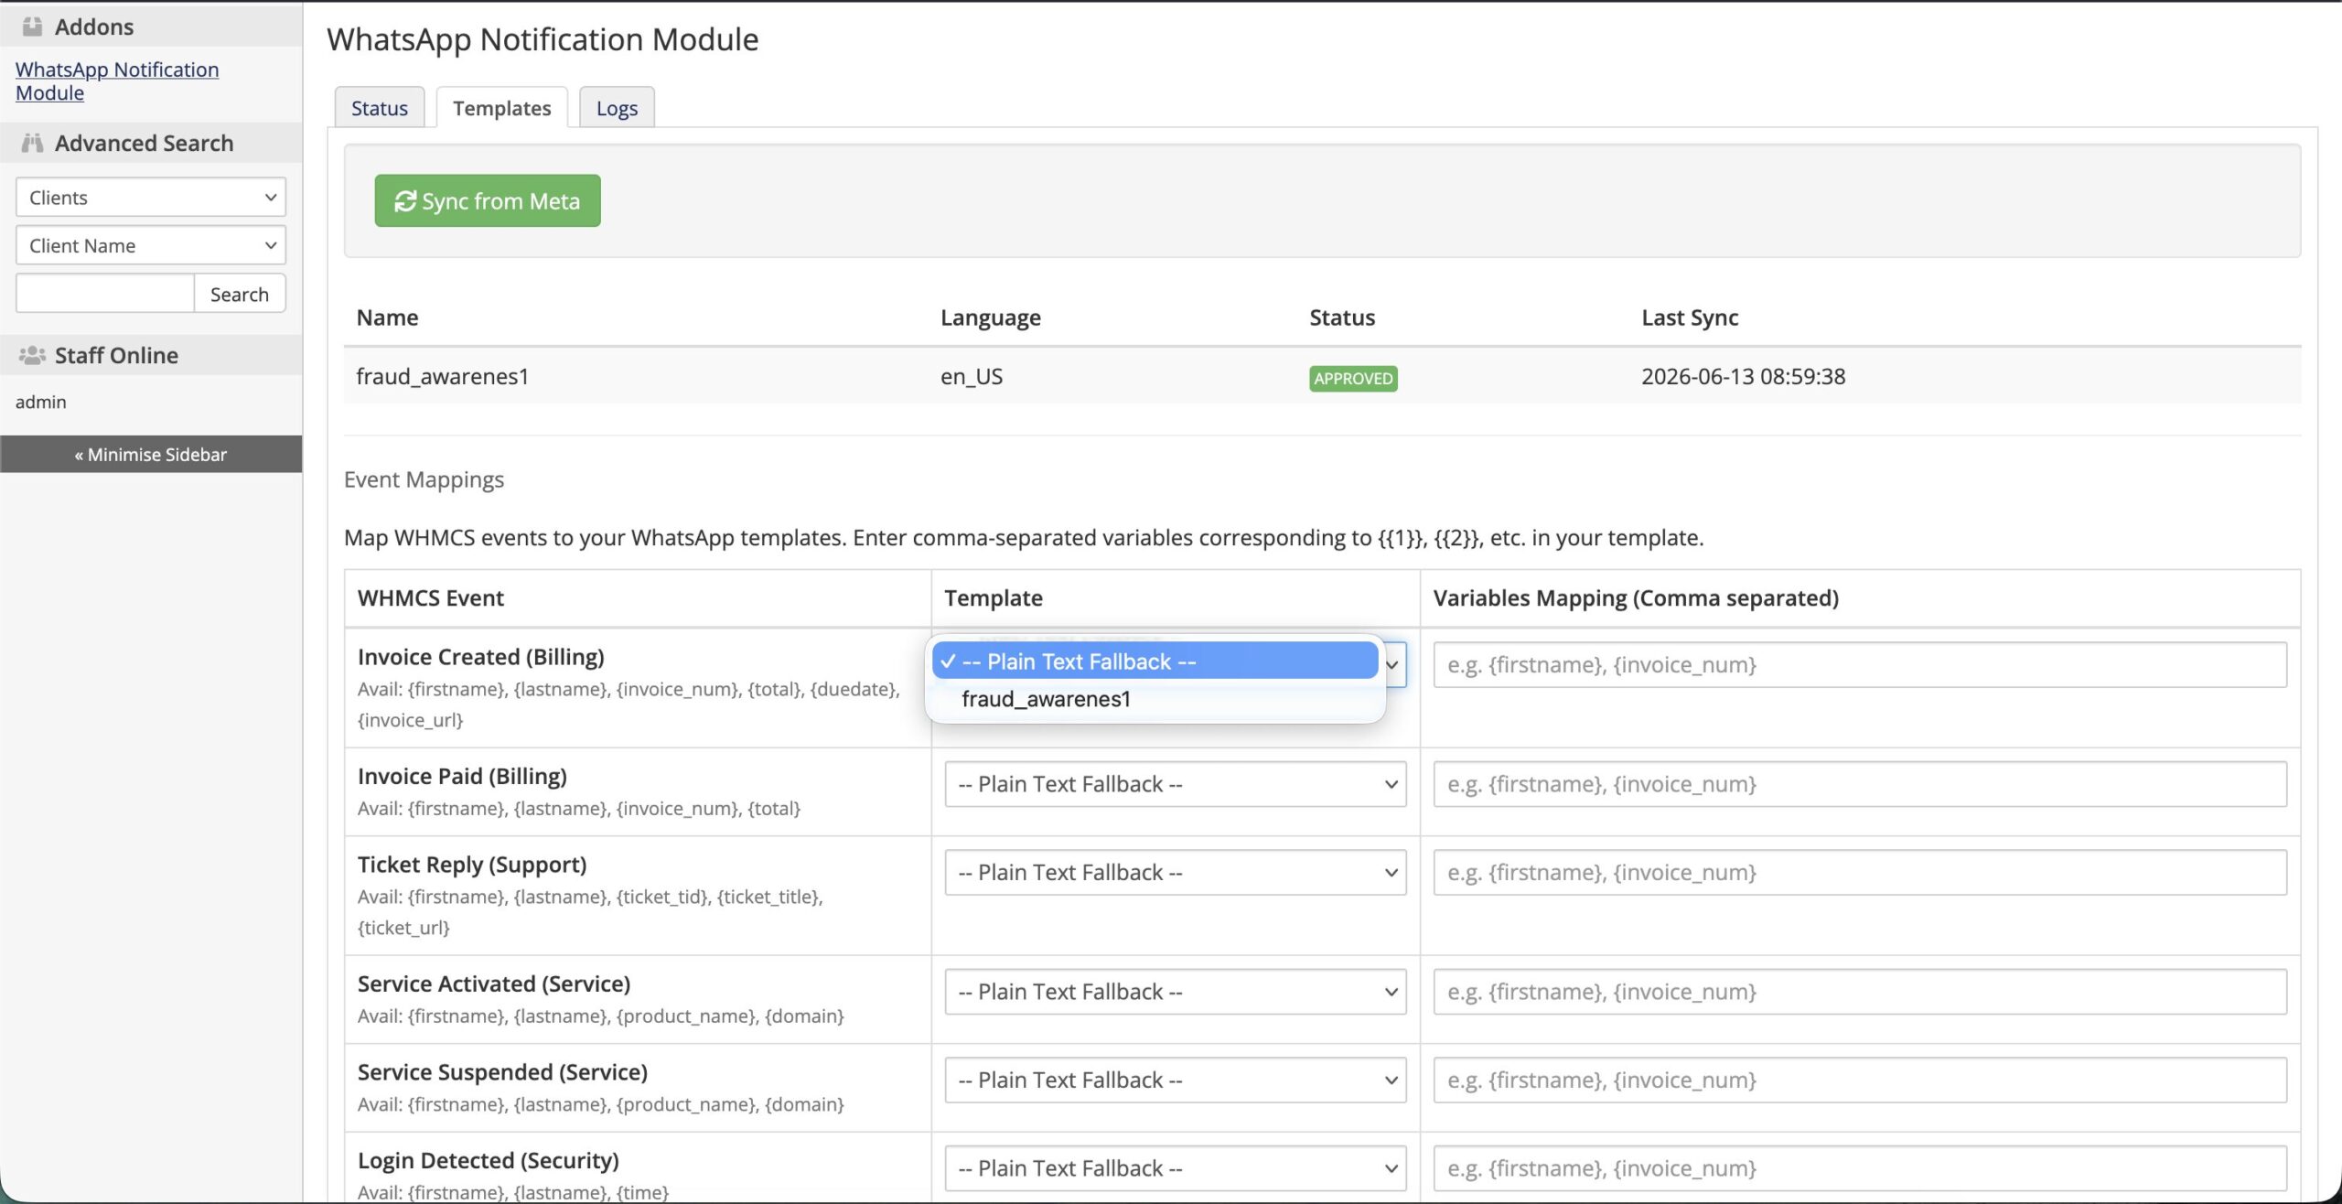Click the Service Suspended variables mapping field
Screen dimensions: 2342x1204
pyautogui.click(x=1860, y=1080)
